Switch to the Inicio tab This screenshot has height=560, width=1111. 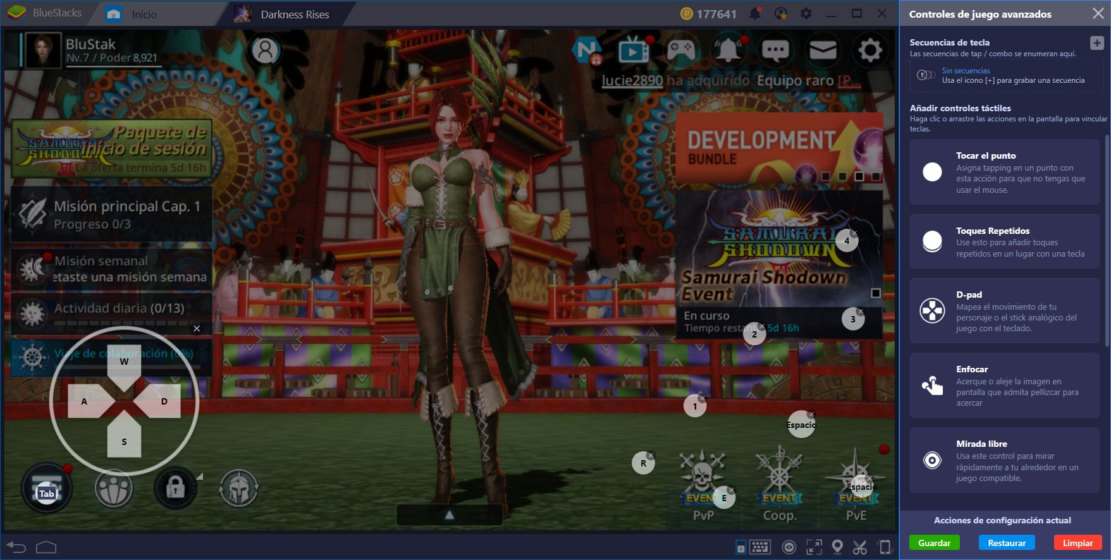click(x=144, y=14)
